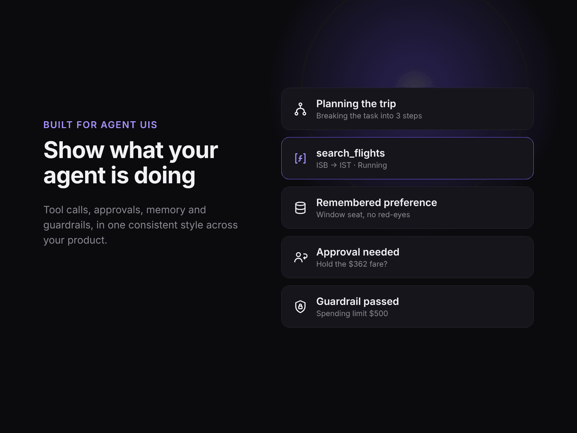Click the 'ISB → IST · Running' status text
Screen dimensions: 577x433
point(352,165)
